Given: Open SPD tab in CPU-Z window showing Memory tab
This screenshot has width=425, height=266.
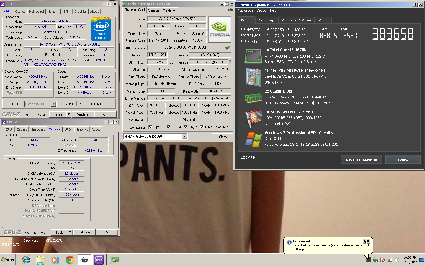Looking at the screenshot, I should pos(68,129).
